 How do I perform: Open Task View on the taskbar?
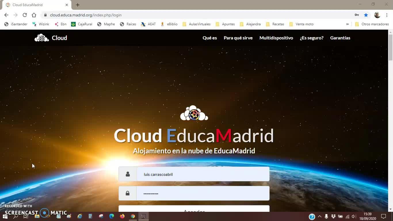click(26, 216)
